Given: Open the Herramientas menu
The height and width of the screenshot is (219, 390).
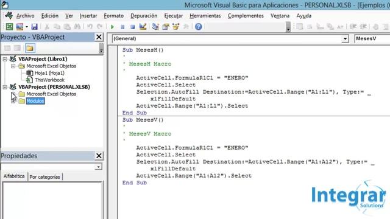Looking at the screenshot, I should coord(205,16).
